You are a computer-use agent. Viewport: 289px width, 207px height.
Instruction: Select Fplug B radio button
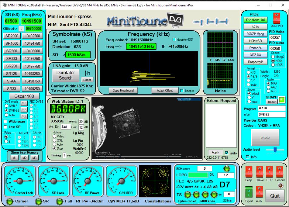point(6,141)
